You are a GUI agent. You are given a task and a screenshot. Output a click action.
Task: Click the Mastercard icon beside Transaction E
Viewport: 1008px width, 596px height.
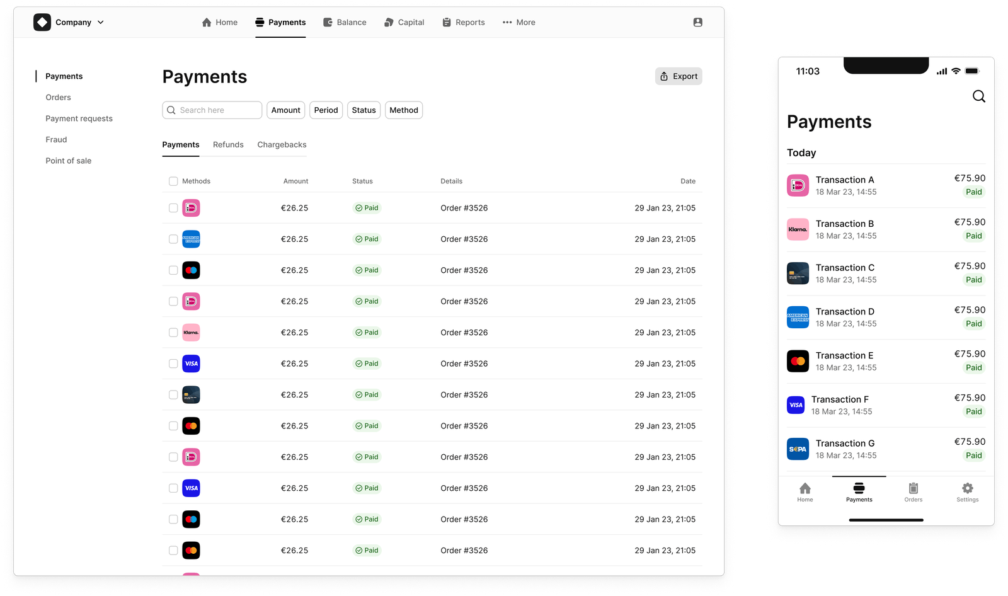798,361
